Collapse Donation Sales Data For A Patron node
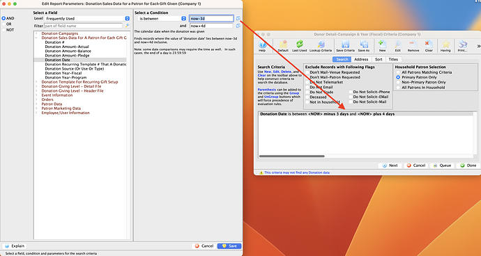 pos(36,38)
